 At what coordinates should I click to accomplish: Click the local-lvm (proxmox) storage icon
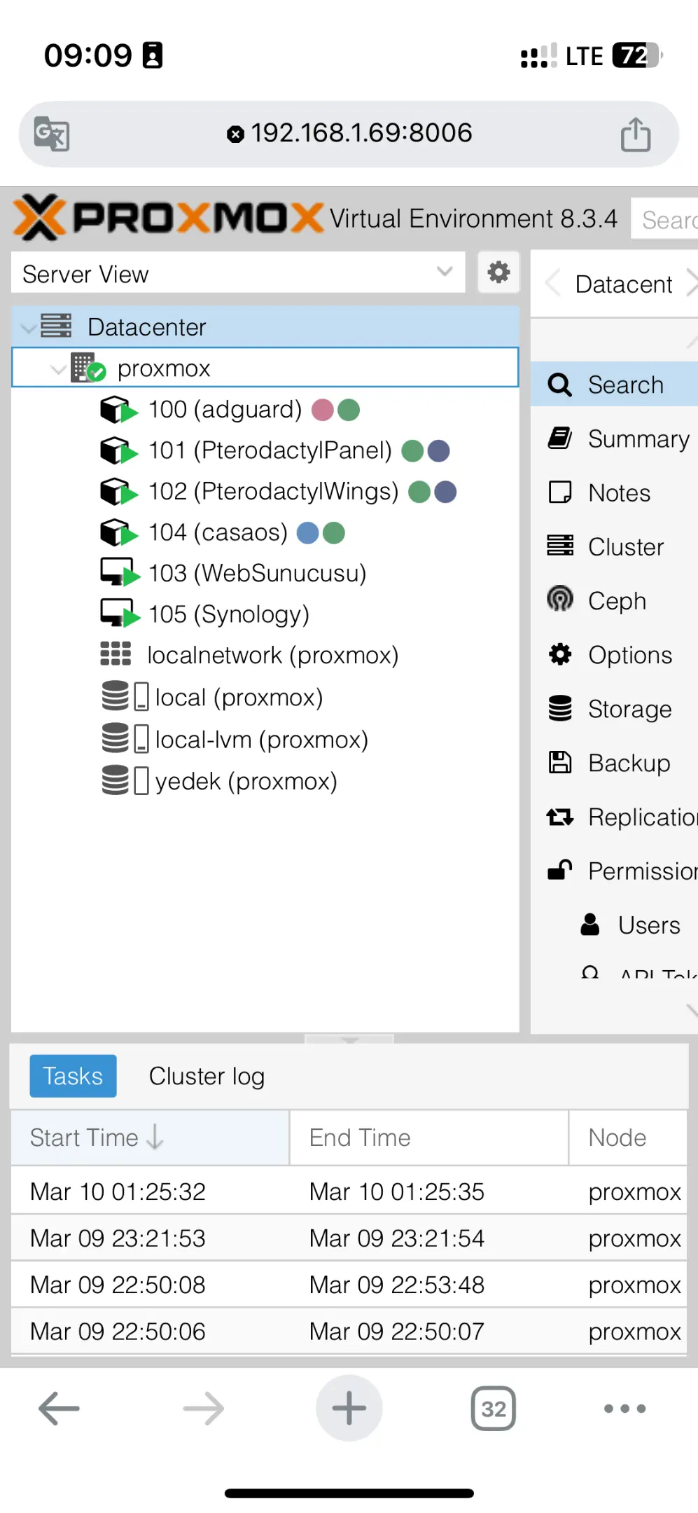coord(125,738)
